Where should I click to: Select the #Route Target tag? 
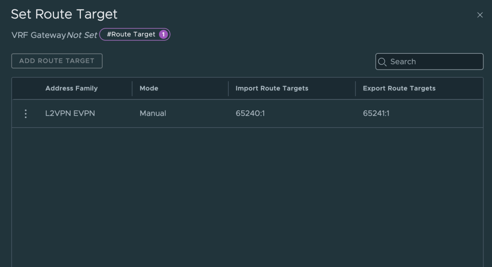pyautogui.click(x=131, y=35)
